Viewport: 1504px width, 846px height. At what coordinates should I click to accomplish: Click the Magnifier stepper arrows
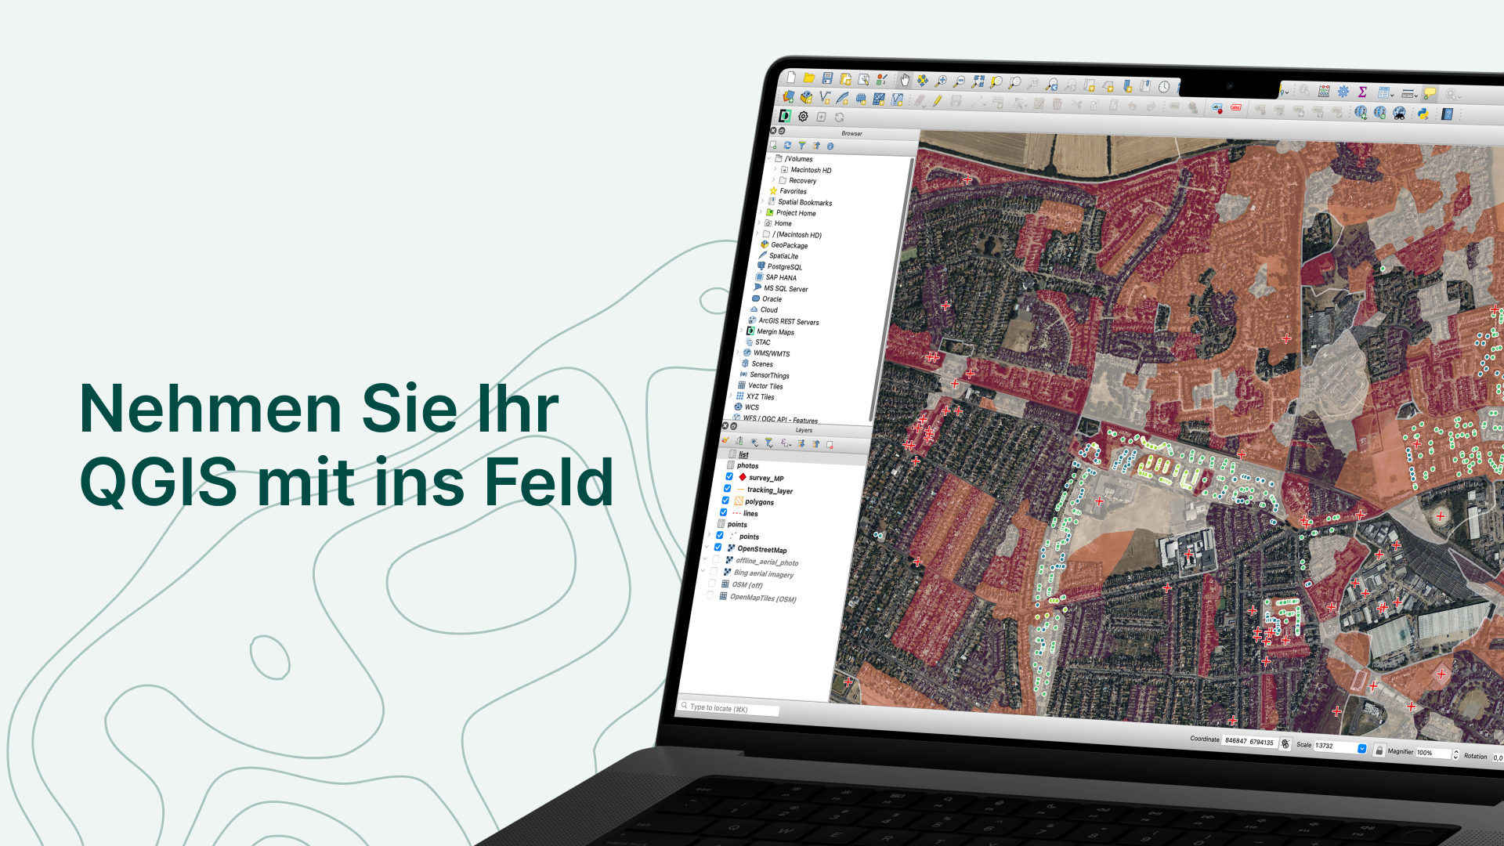(x=1455, y=754)
